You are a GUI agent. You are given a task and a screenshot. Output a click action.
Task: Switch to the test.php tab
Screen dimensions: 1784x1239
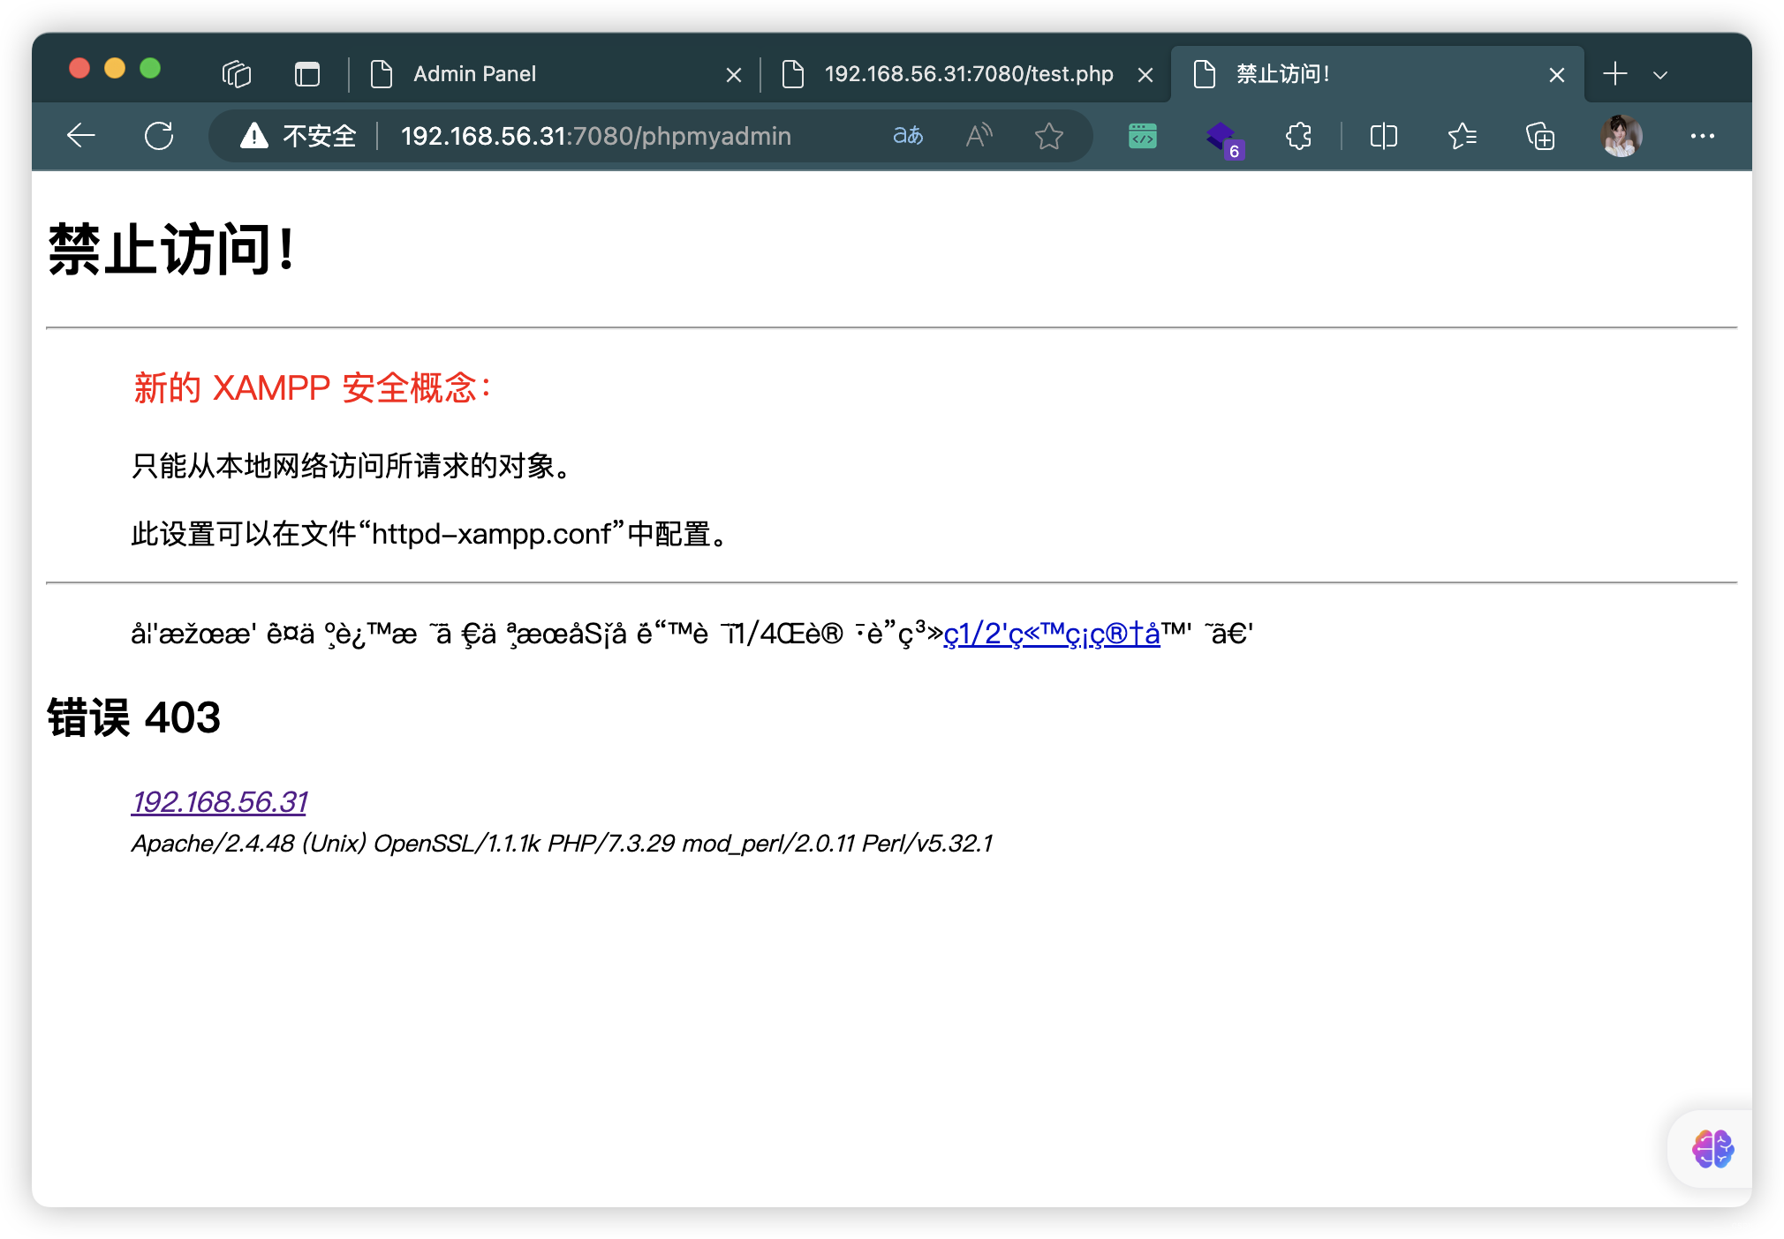tap(966, 74)
